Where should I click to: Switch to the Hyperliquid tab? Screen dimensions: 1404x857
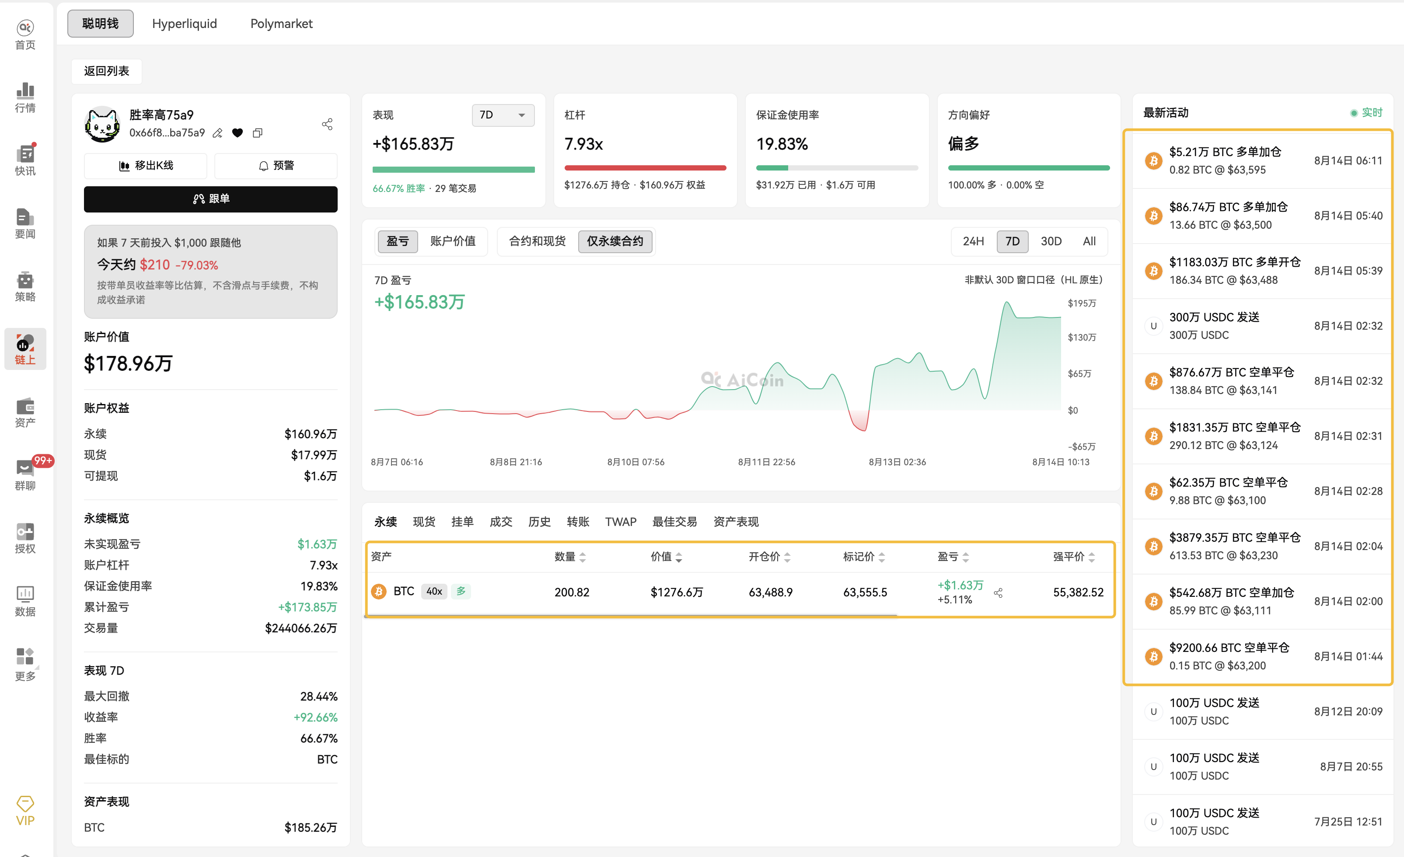pyautogui.click(x=185, y=23)
